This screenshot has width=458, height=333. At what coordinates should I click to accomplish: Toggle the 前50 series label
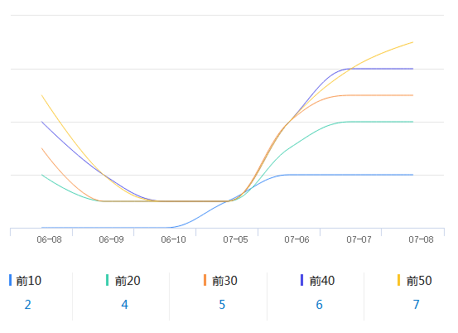point(419,281)
